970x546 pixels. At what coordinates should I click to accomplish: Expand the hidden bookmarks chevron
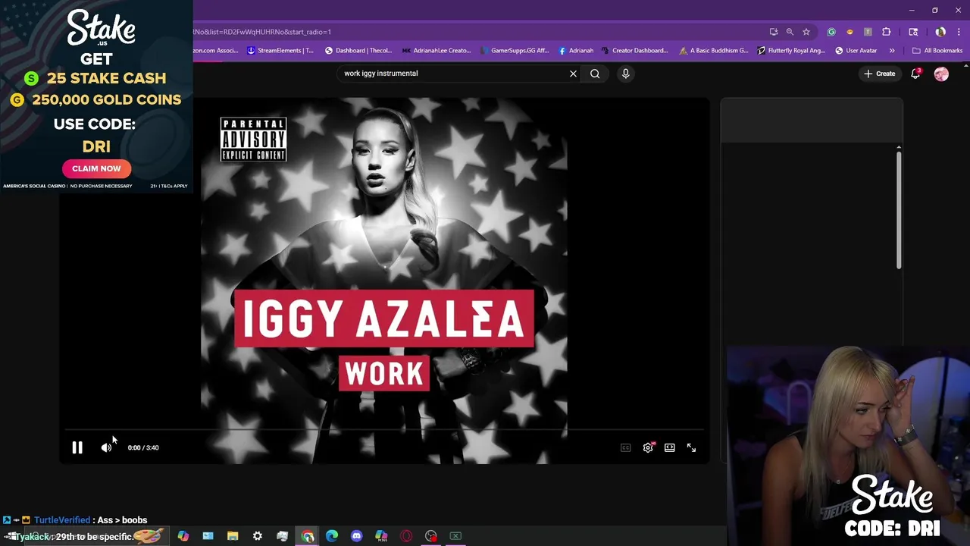892,51
